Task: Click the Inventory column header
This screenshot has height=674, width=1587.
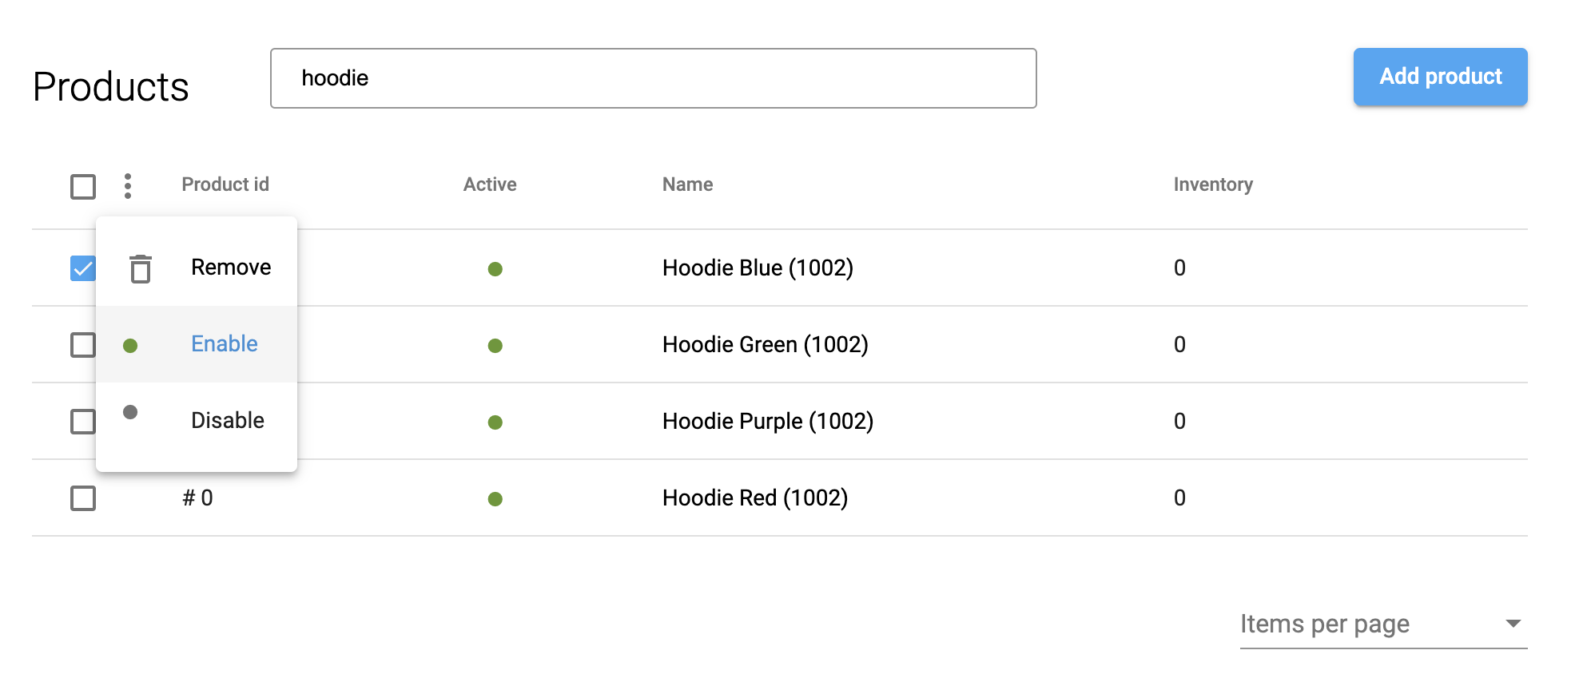Action: [1212, 184]
